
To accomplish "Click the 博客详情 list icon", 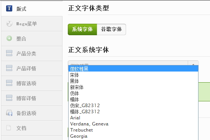I will click(9, 98).
